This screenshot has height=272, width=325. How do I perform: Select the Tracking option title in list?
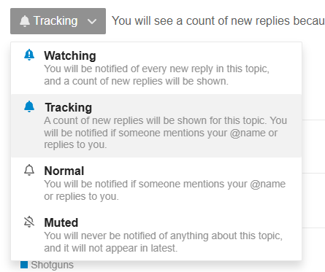[x=69, y=107]
